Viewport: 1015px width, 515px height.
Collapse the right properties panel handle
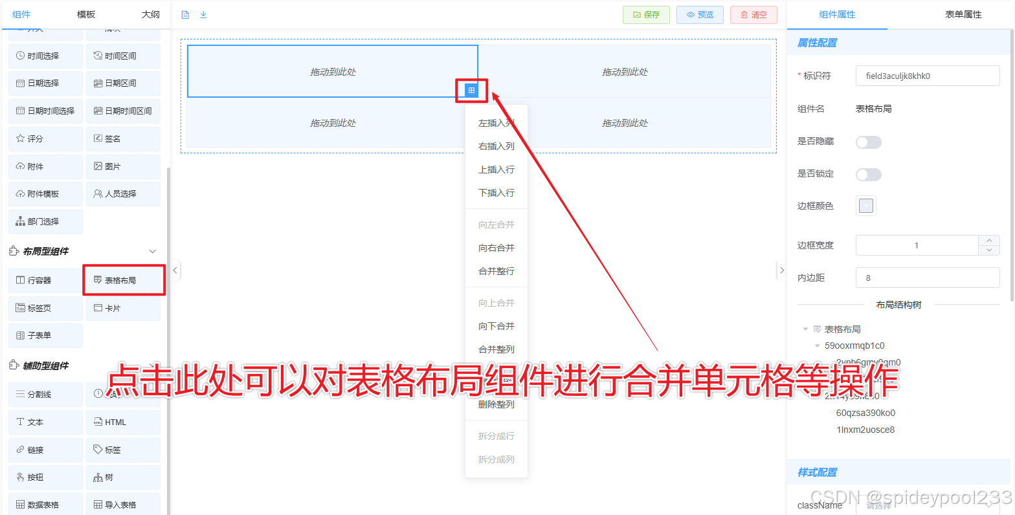tap(781, 270)
